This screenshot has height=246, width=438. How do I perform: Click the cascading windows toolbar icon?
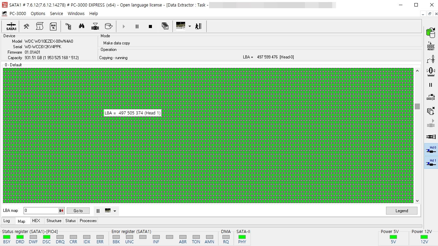pos(165,26)
